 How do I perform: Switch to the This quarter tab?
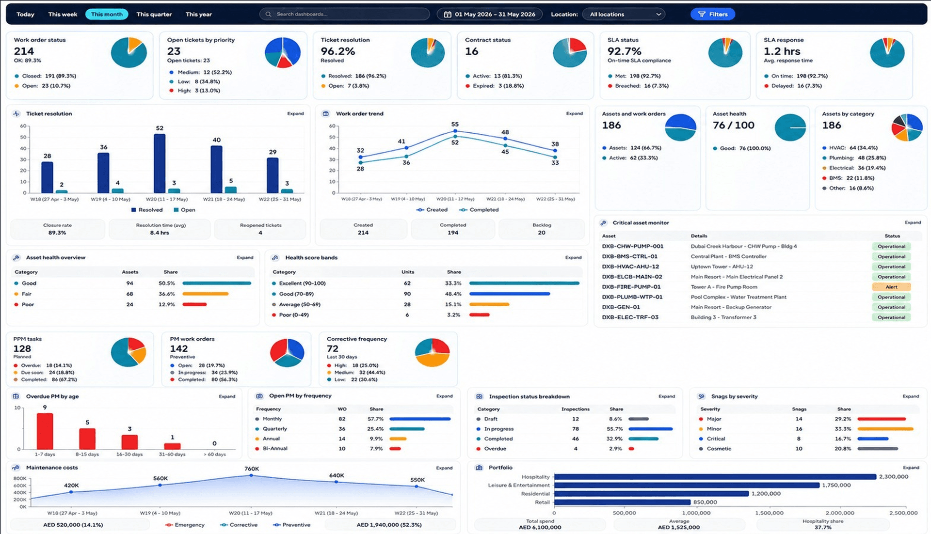coord(154,15)
